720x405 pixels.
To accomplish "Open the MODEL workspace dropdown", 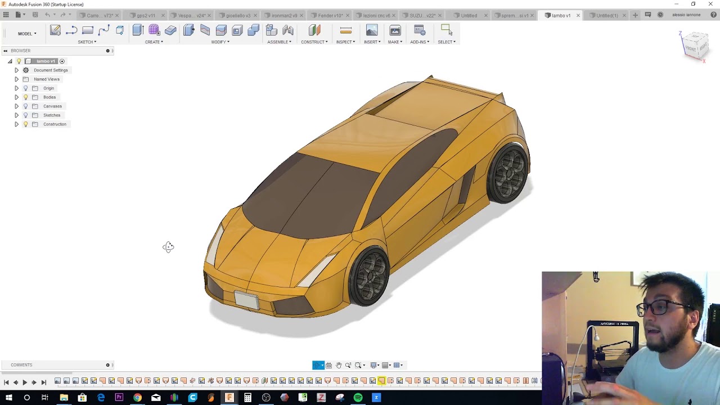I will [x=27, y=34].
